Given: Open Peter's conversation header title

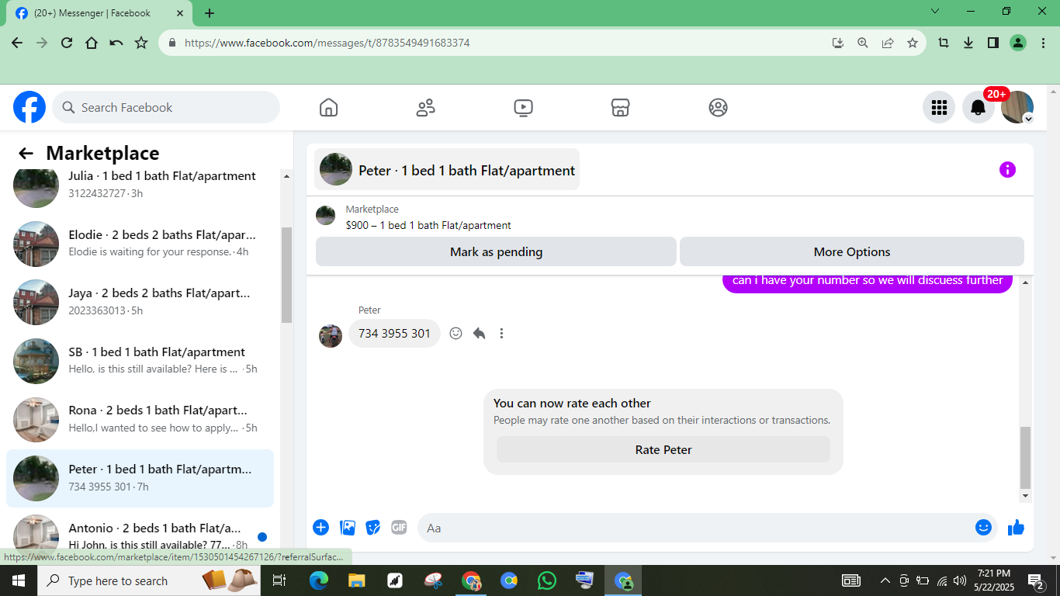Looking at the screenshot, I should point(447,170).
